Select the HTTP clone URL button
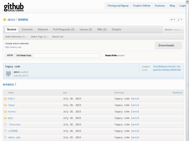The image size is (189, 141). [10, 56]
